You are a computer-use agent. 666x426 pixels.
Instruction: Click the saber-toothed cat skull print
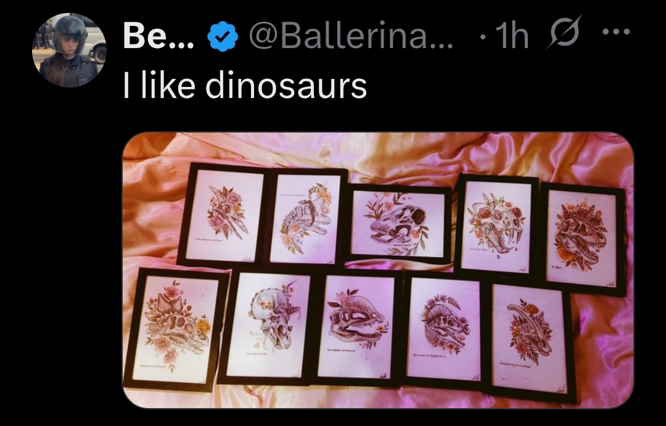point(496,224)
